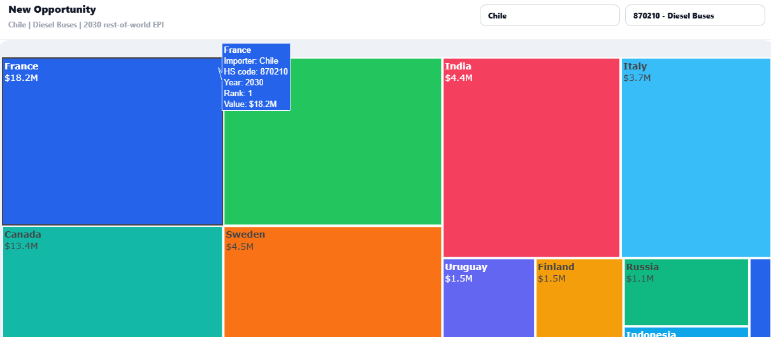
Task: Click the red India $4.4M tile
Action: pos(531,158)
